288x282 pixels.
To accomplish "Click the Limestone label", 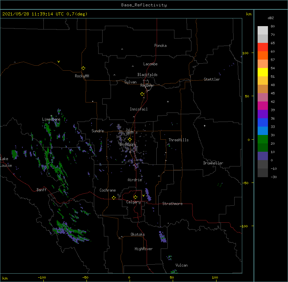I will 51,119.
